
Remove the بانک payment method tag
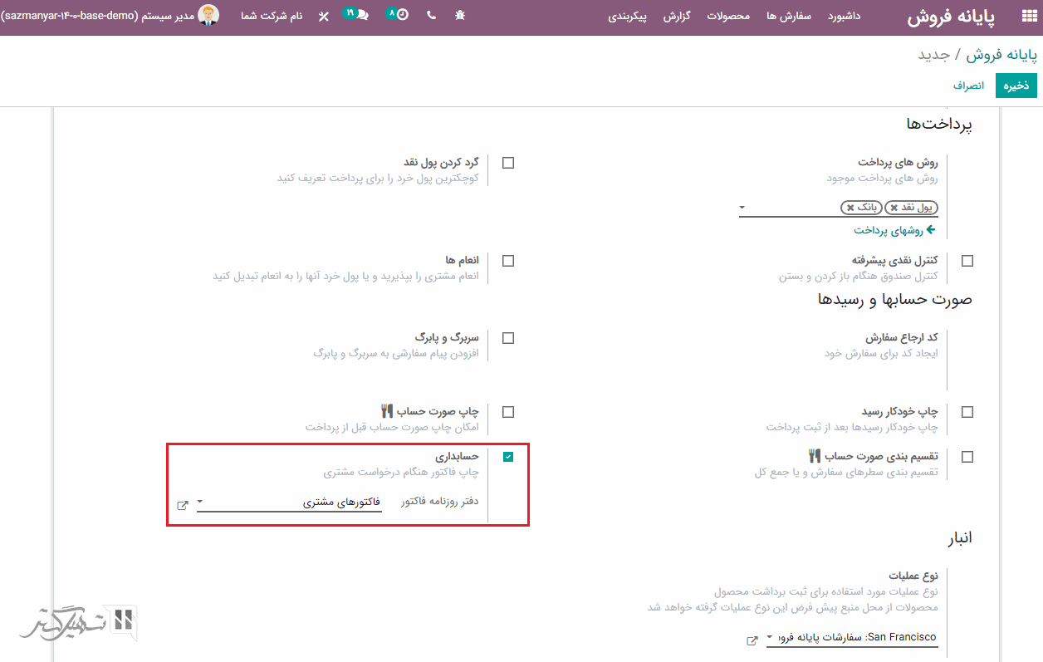(x=850, y=208)
